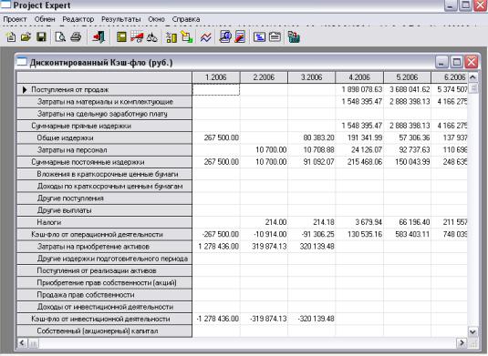Select the Затраты на приобретение активов row
The height and width of the screenshot is (356, 488).
click(x=105, y=247)
